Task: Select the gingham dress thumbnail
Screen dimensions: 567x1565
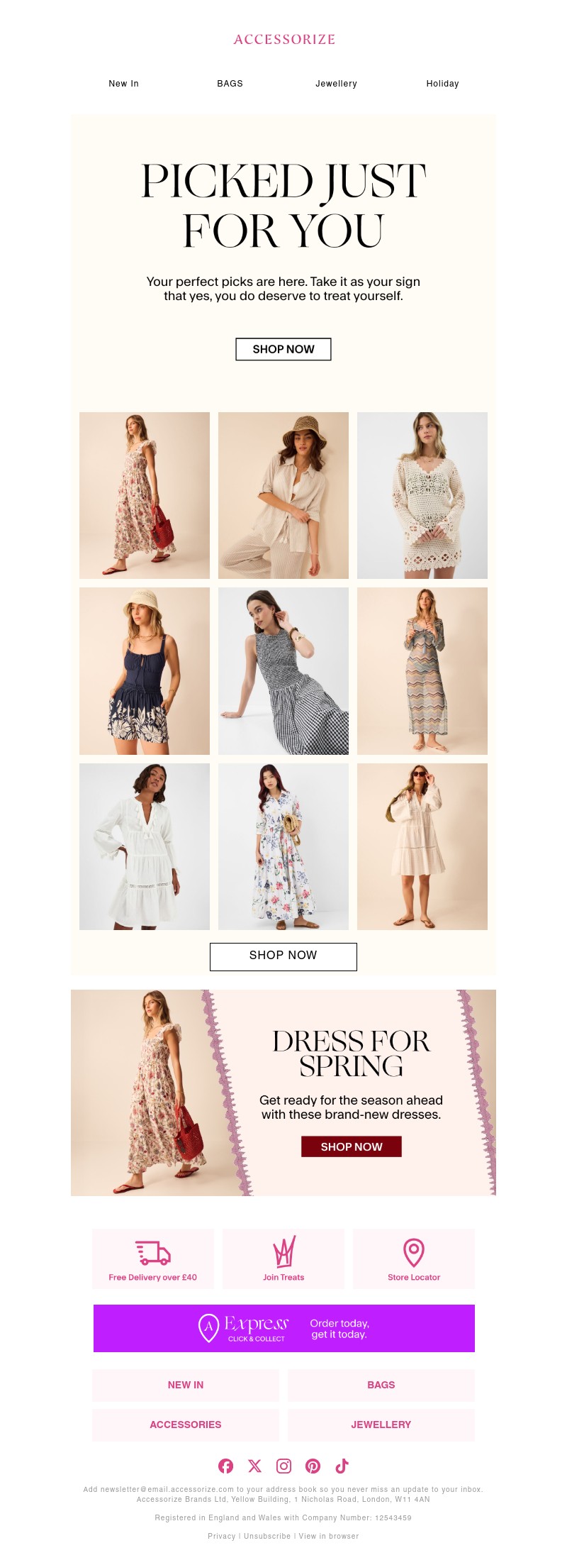Action: click(x=283, y=671)
